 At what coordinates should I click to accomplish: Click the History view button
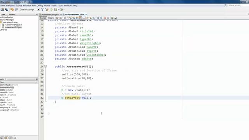(51, 18)
